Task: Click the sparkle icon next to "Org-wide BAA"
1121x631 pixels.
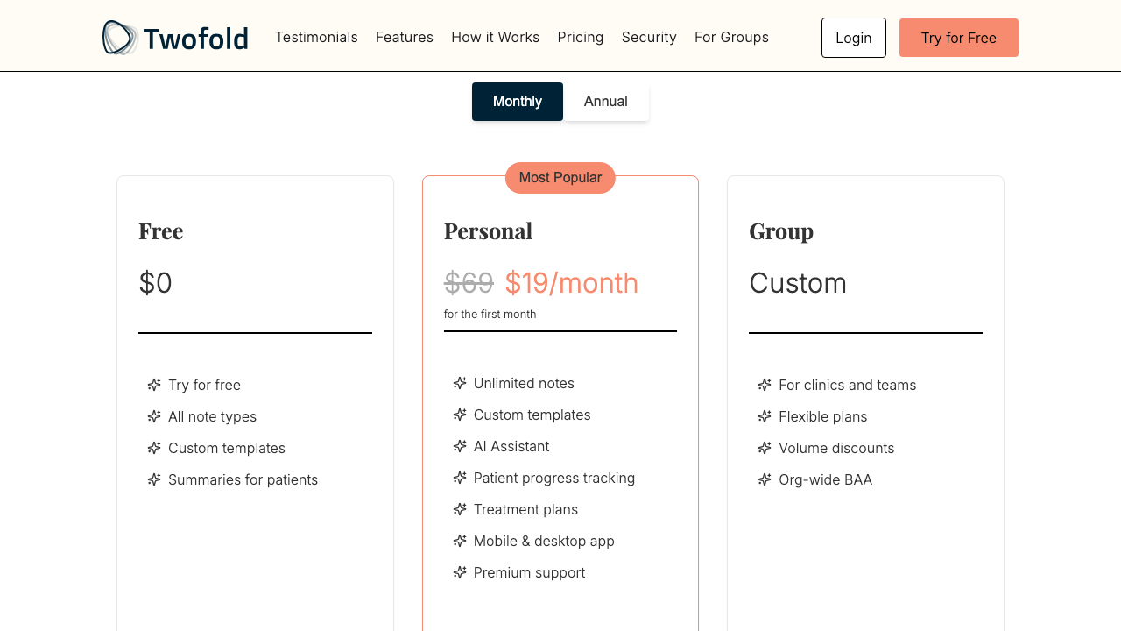Action: [x=765, y=479]
